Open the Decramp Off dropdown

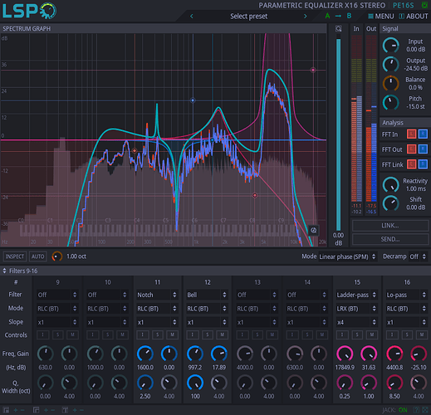click(418, 256)
